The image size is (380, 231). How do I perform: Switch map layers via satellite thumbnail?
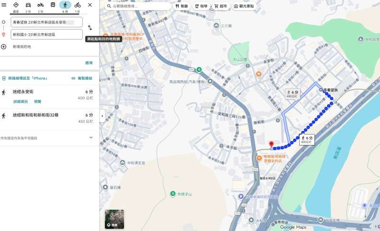[114, 219]
